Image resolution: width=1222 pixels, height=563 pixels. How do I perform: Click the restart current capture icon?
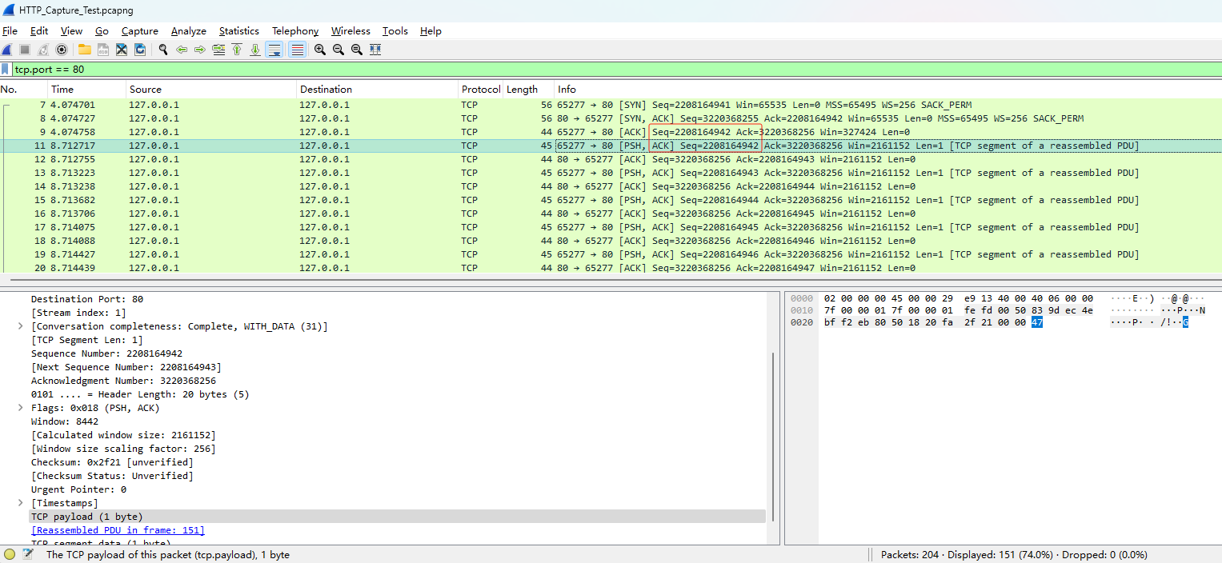[x=43, y=50]
